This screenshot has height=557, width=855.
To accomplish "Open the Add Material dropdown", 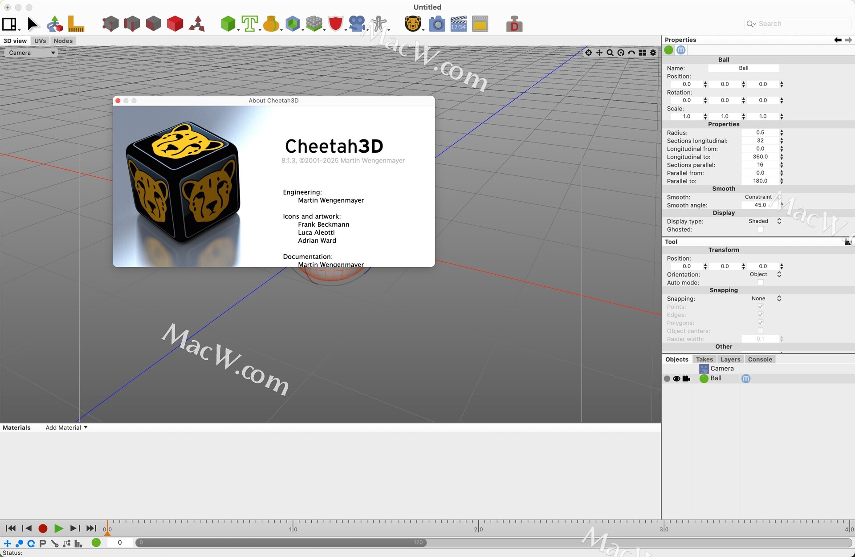I will 66,427.
